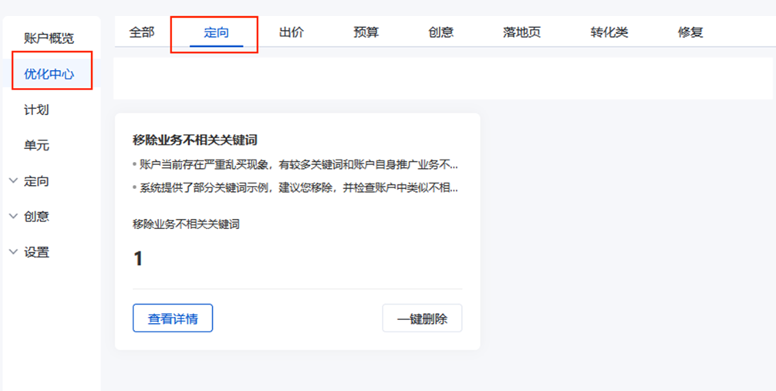Open 账户概览 in the sidebar
This screenshot has height=391, width=776.
(x=49, y=39)
